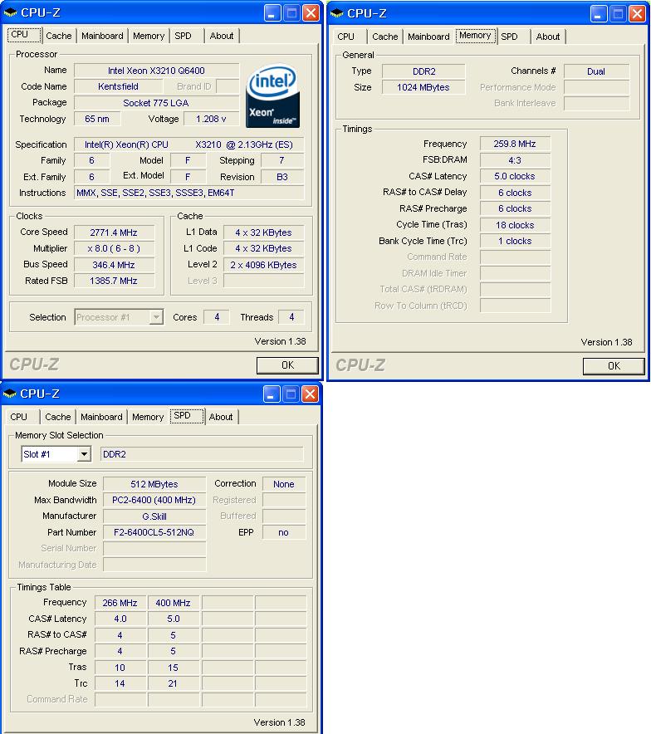Click the Intel Xeon inside logo
This screenshot has width=651, height=734.
coord(272,96)
